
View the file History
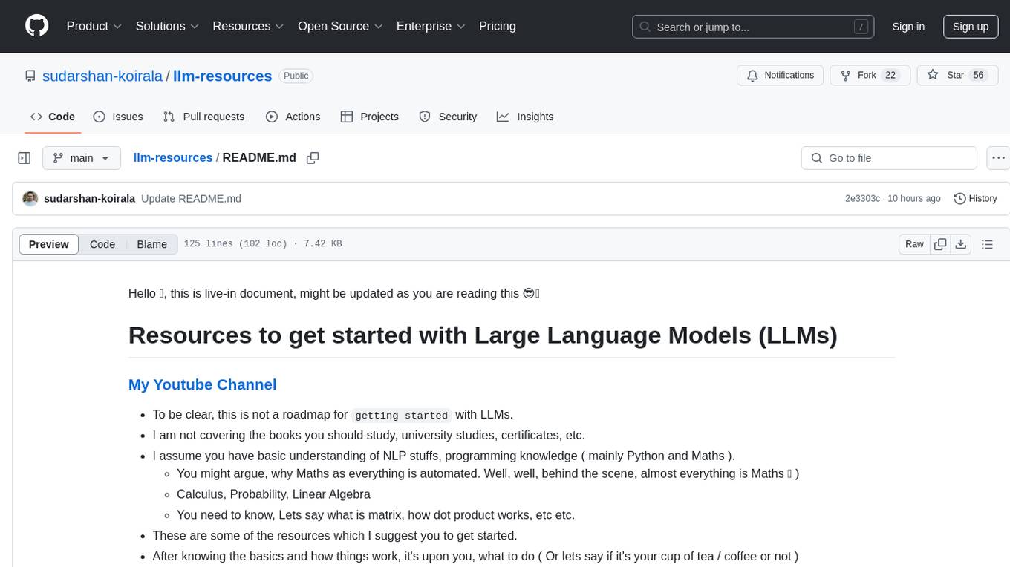tap(975, 199)
